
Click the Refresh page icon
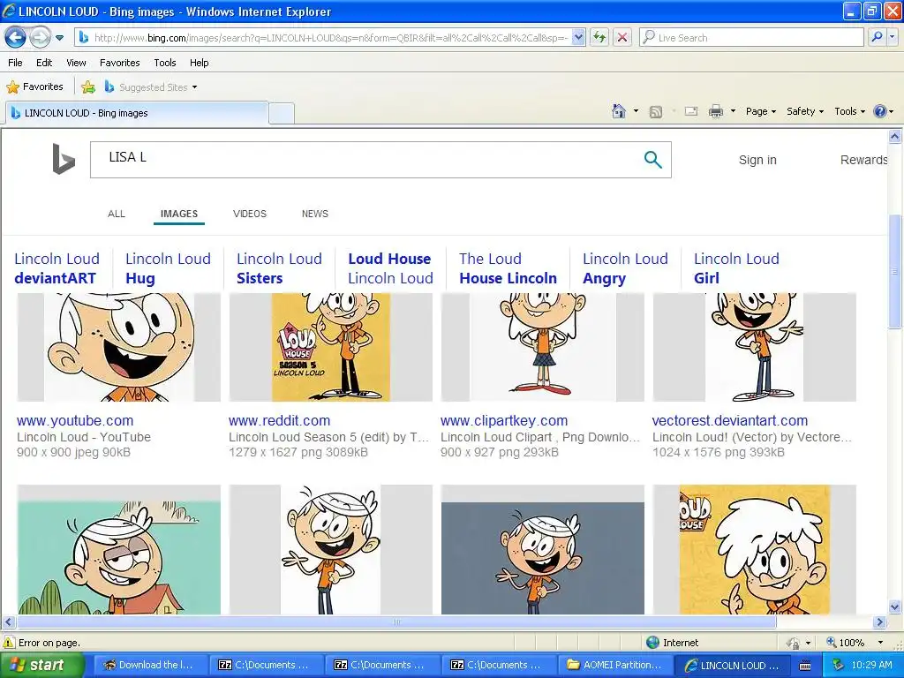tap(599, 38)
